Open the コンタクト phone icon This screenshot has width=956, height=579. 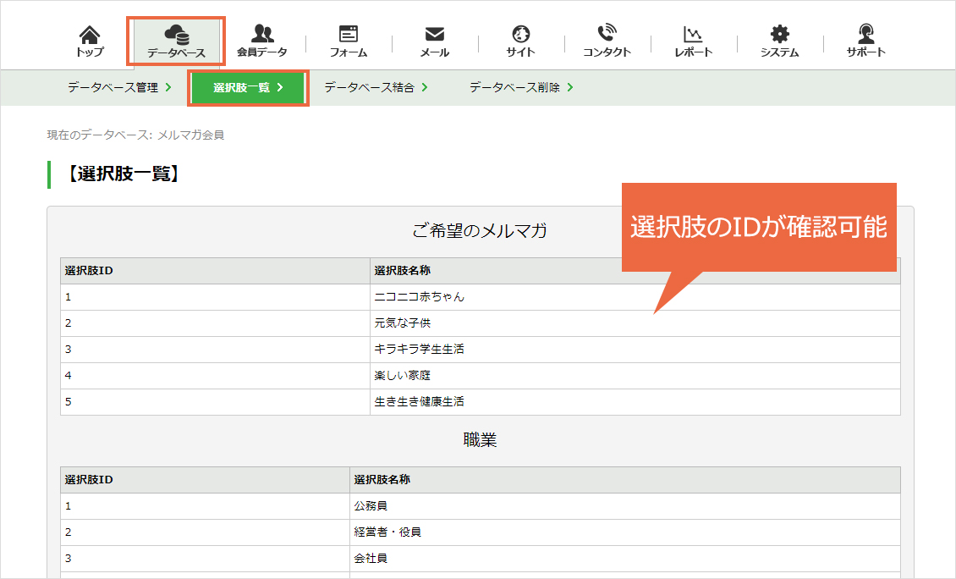[x=607, y=33]
